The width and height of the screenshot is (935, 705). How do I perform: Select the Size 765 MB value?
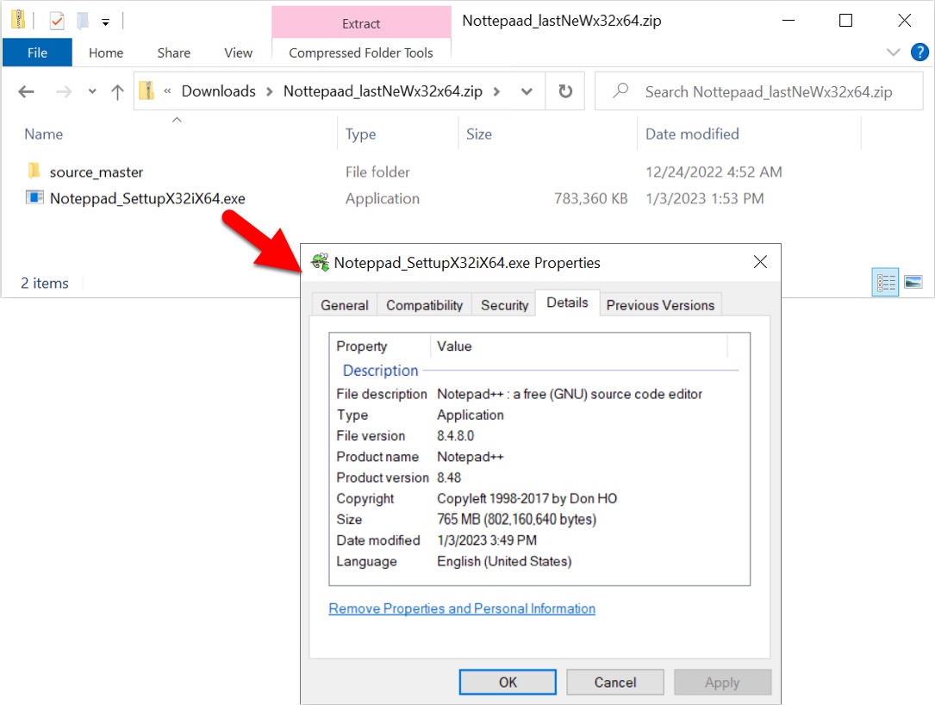click(x=516, y=519)
